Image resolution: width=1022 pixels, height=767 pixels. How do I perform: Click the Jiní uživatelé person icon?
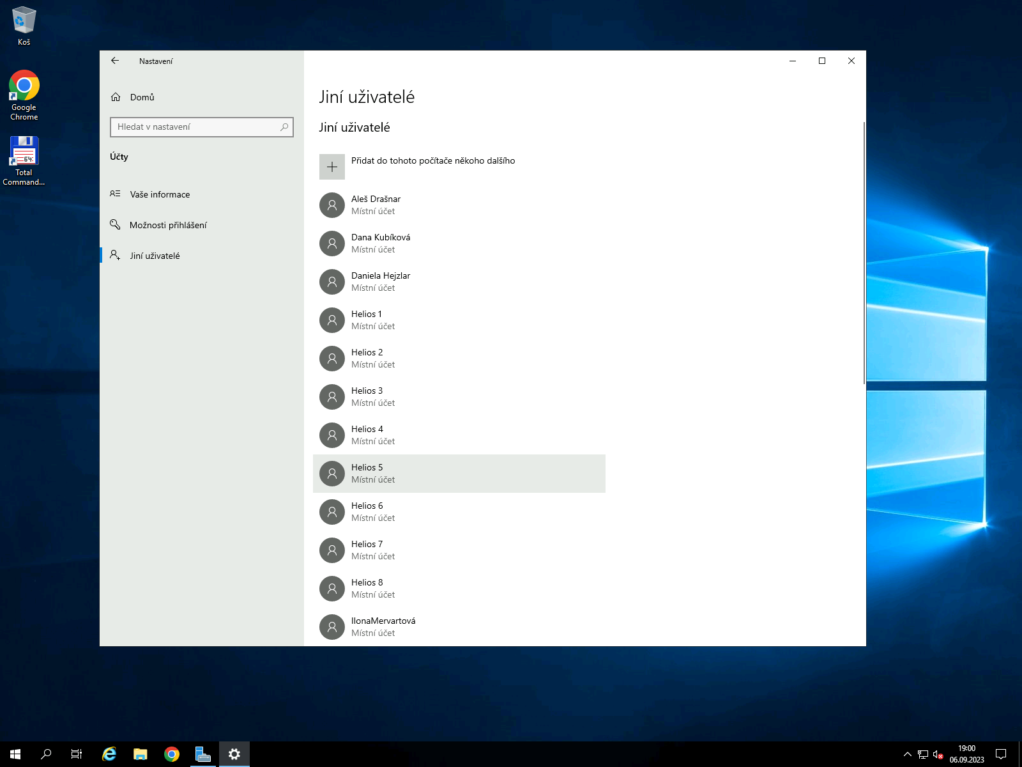(x=116, y=255)
